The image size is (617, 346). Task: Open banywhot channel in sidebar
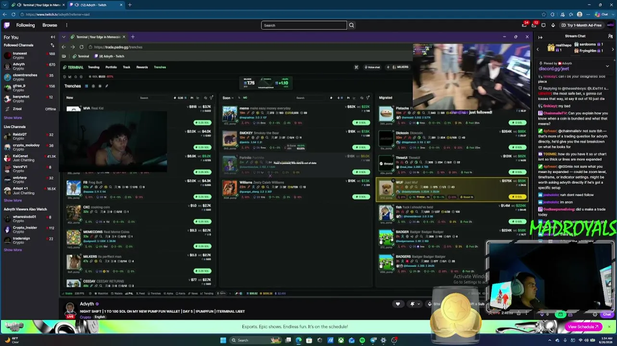pos(29,99)
